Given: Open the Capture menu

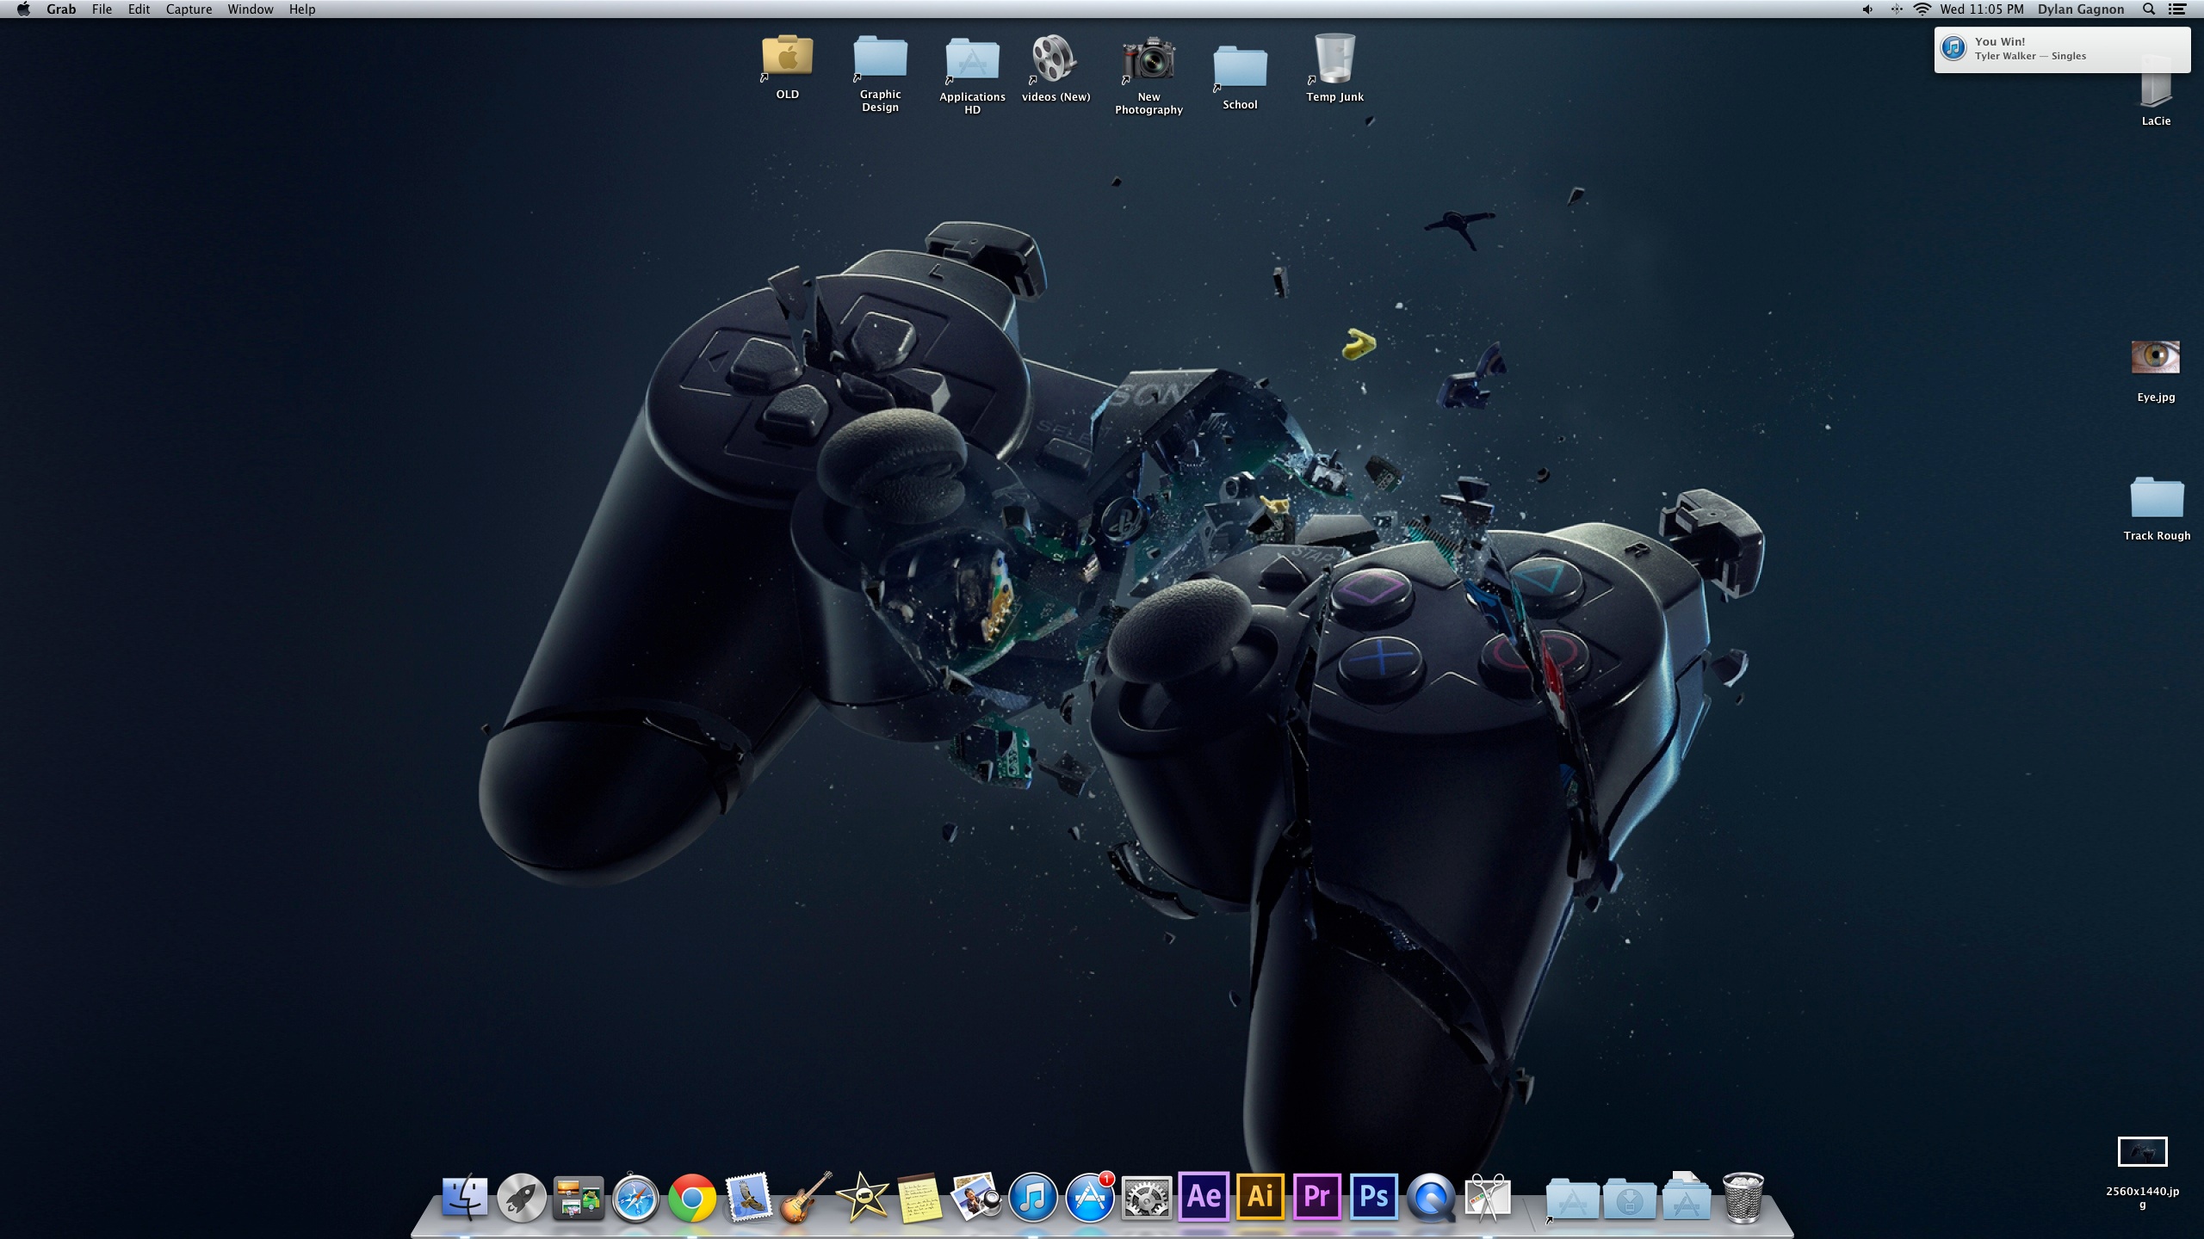Looking at the screenshot, I should pyautogui.click(x=189, y=9).
